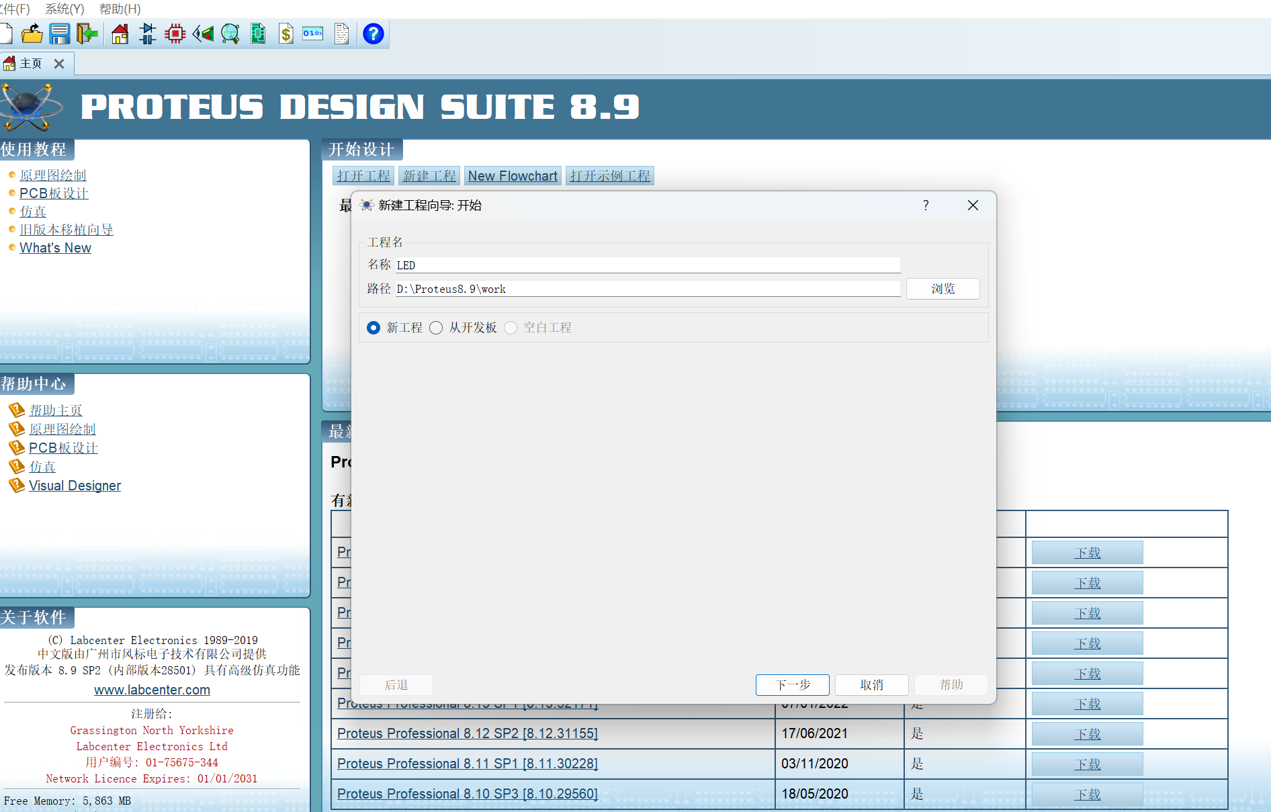
Task: Open the Source Code 0101 icon
Action: click(313, 34)
